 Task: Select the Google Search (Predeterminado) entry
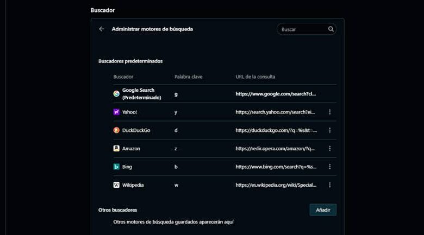[141, 94]
